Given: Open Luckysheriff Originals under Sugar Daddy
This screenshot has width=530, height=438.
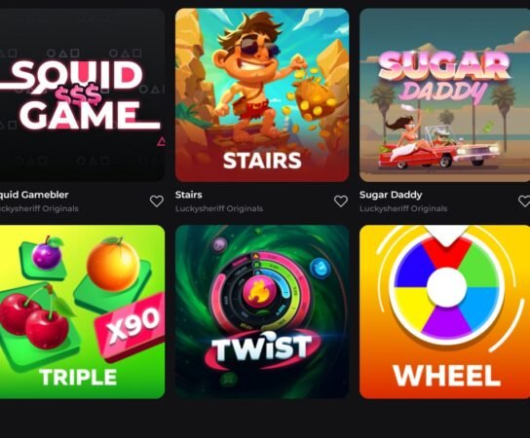Looking at the screenshot, I should [403, 208].
